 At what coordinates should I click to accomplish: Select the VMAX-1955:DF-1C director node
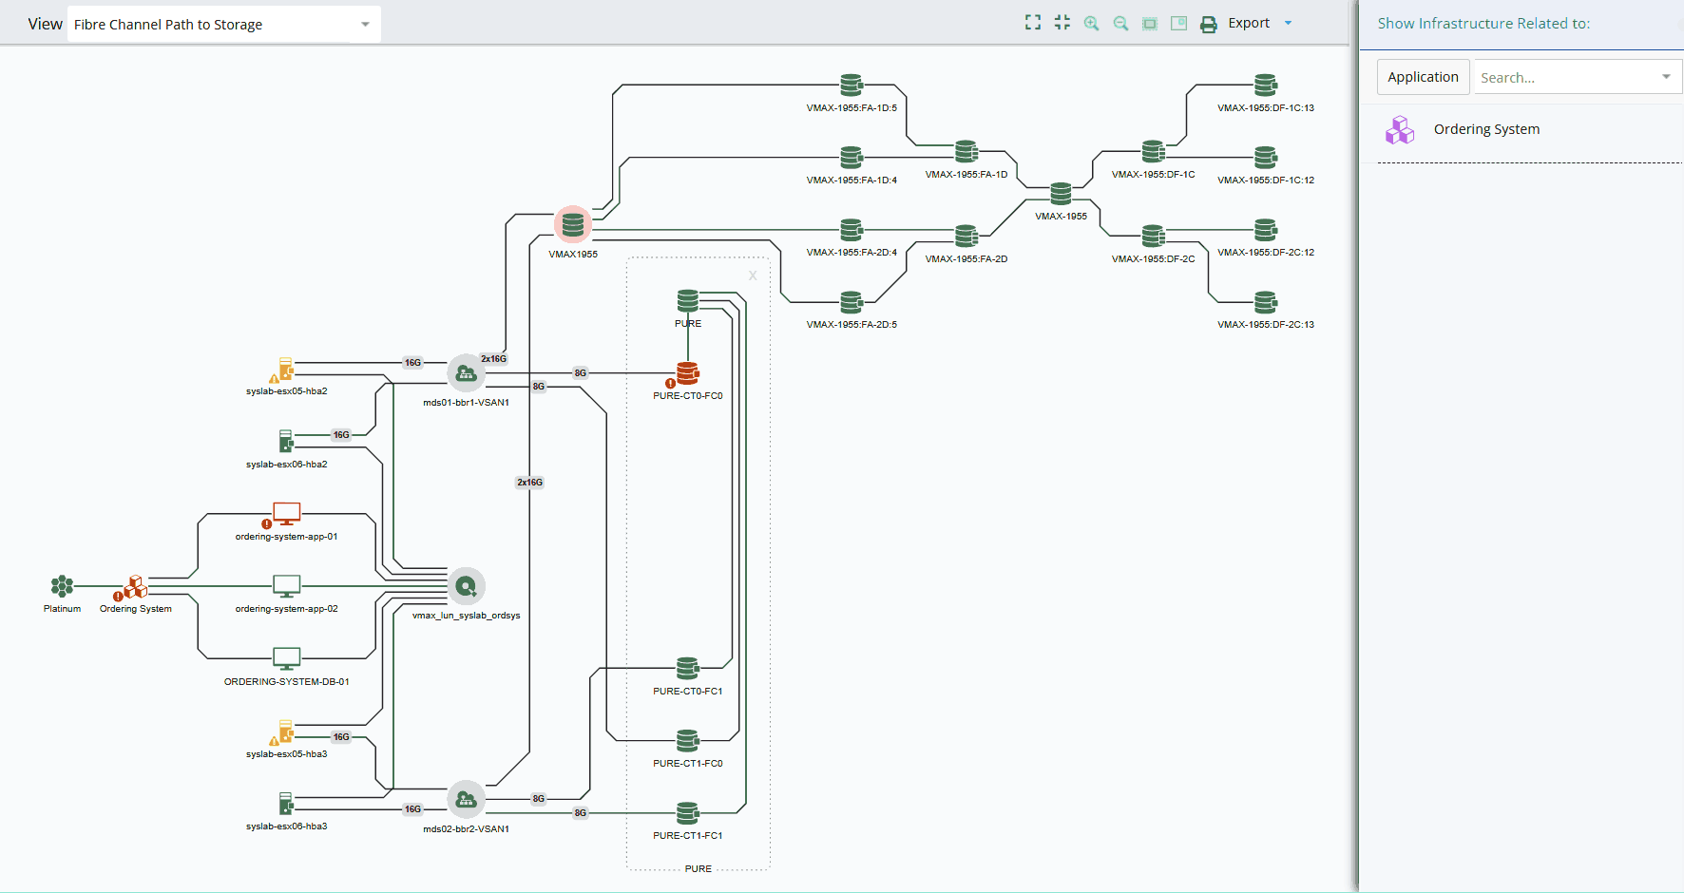click(x=1153, y=151)
